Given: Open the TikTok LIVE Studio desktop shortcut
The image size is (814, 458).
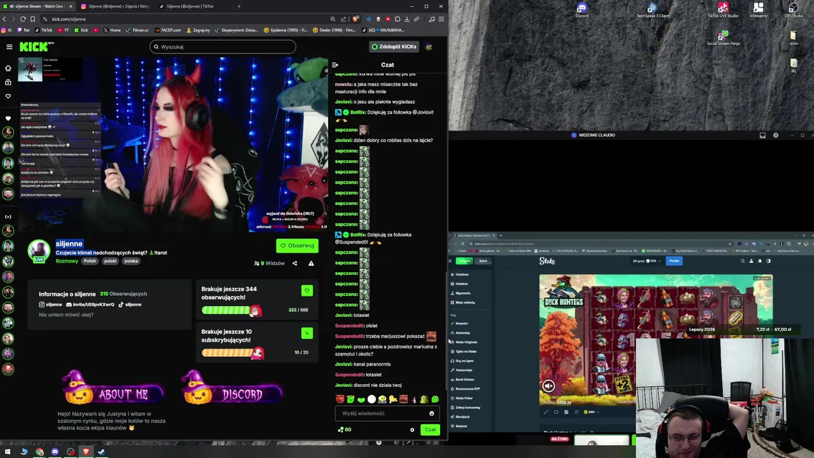Looking at the screenshot, I should pos(723,10).
